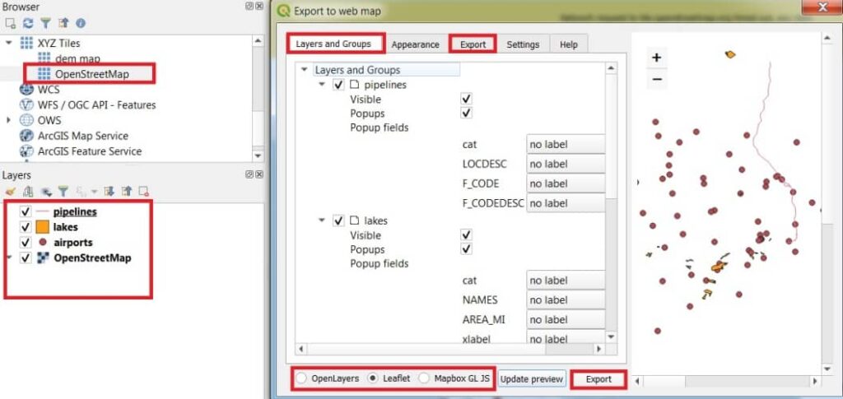Screen dimensions: 843x399
Task: Toggle Popups checkbox under pipelines
Action: pyautogui.click(x=466, y=114)
